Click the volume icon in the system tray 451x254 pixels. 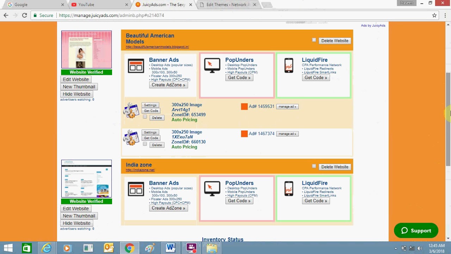(419, 248)
